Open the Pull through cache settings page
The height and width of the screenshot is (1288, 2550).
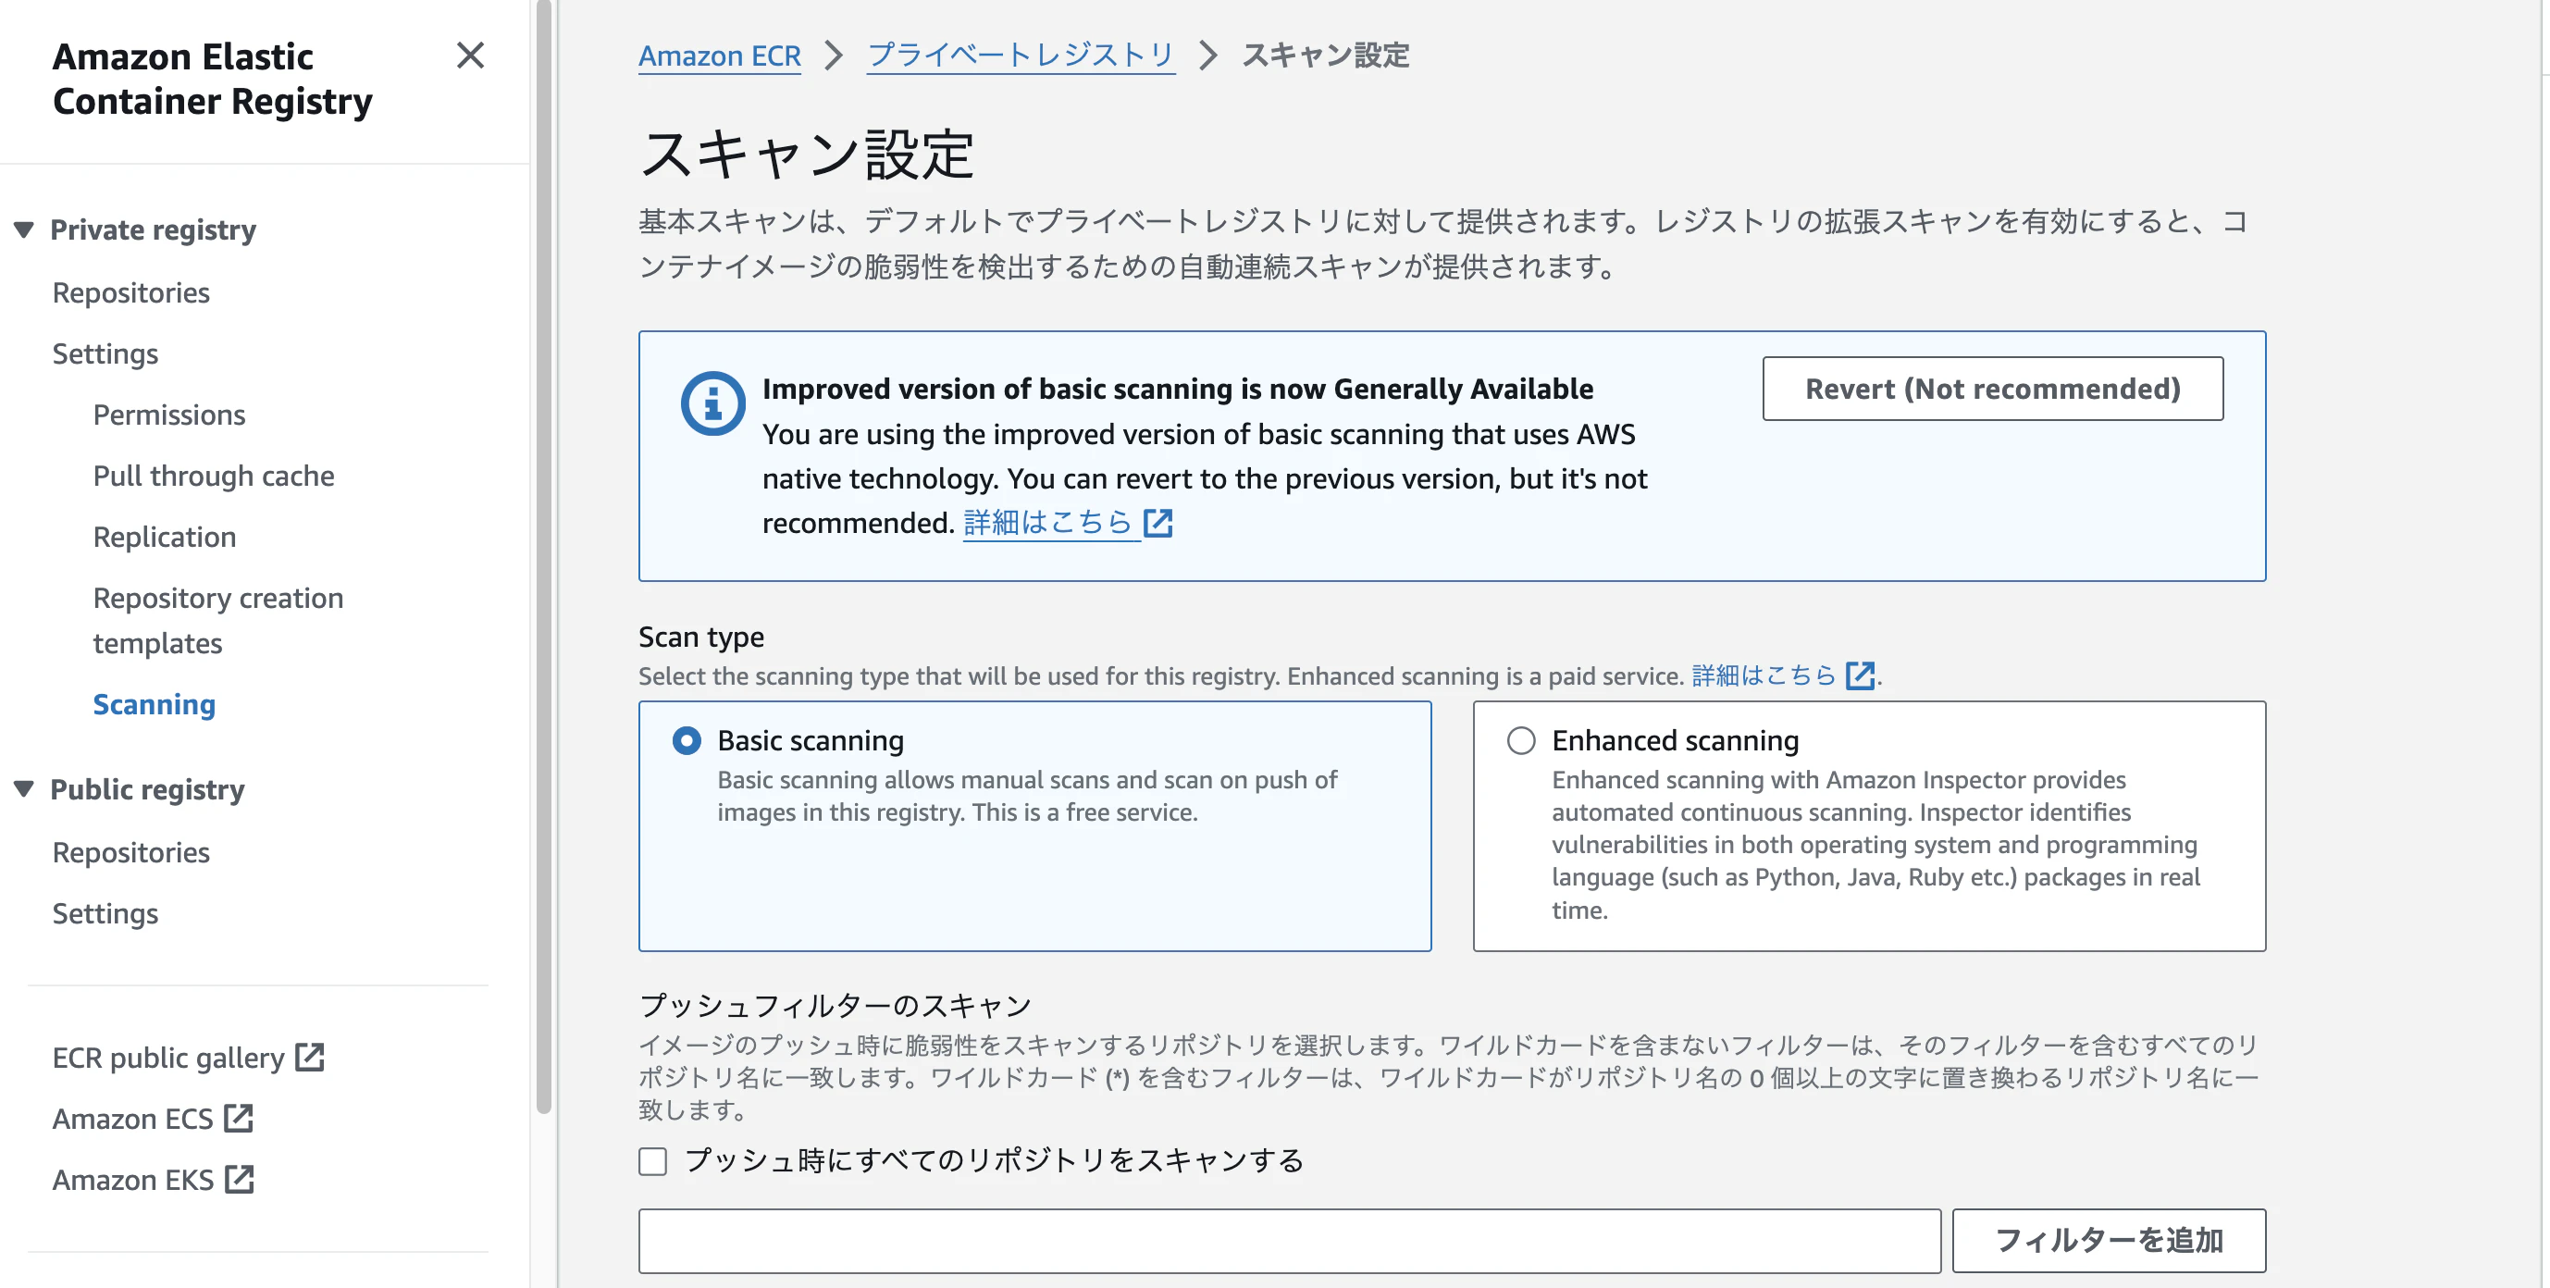tap(214, 477)
